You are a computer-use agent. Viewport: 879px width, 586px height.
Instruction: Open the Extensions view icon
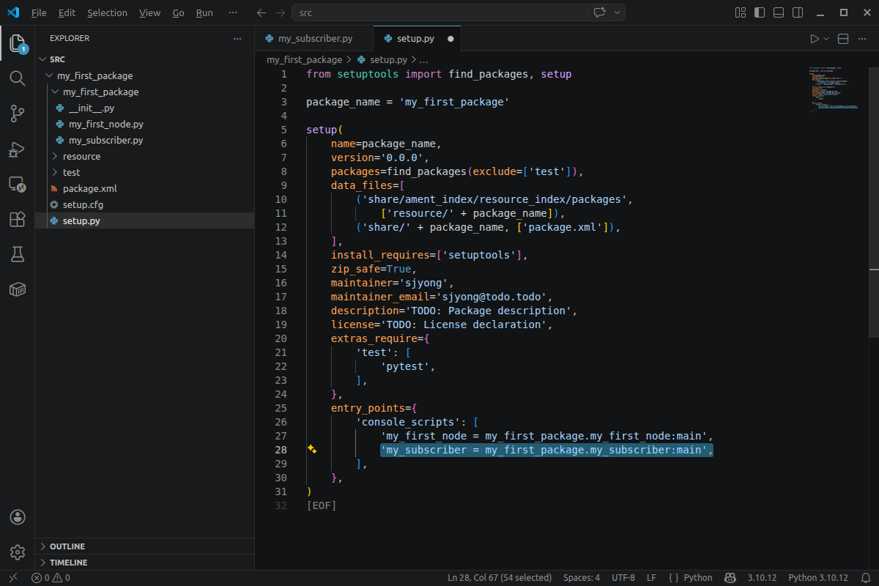click(x=18, y=219)
